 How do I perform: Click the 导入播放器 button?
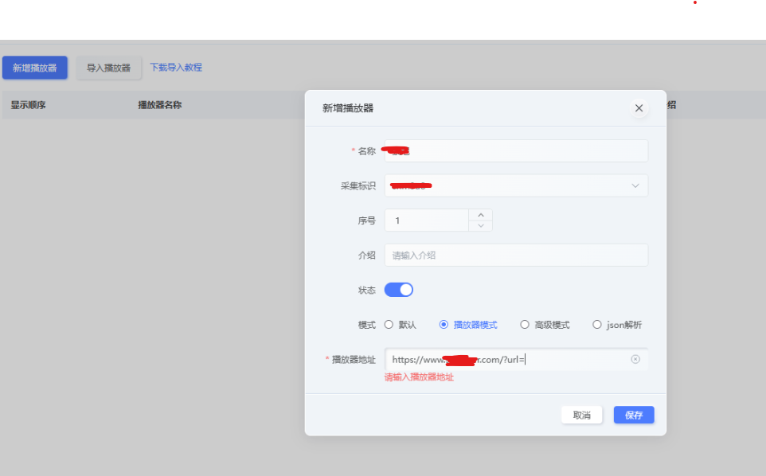[108, 68]
